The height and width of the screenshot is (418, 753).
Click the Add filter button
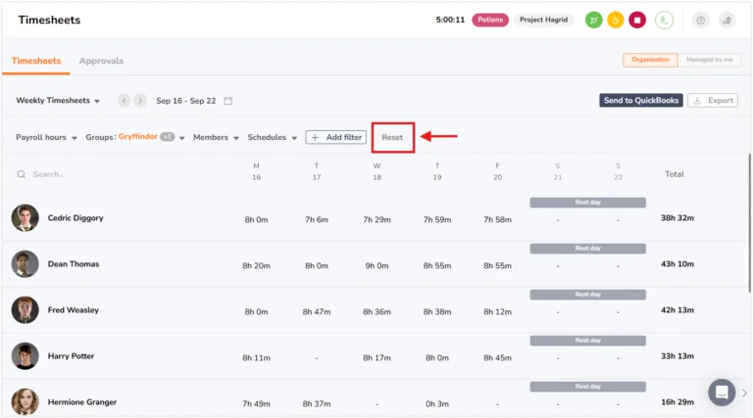pyautogui.click(x=335, y=138)
